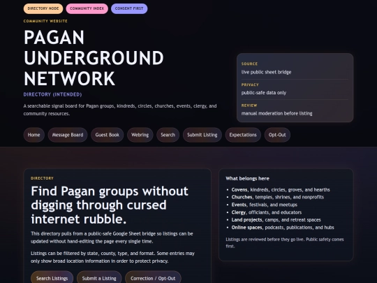Click the Land projects, camps list item
The width and height of the screenshot is (377, 283).
click(x=276, y=219)
